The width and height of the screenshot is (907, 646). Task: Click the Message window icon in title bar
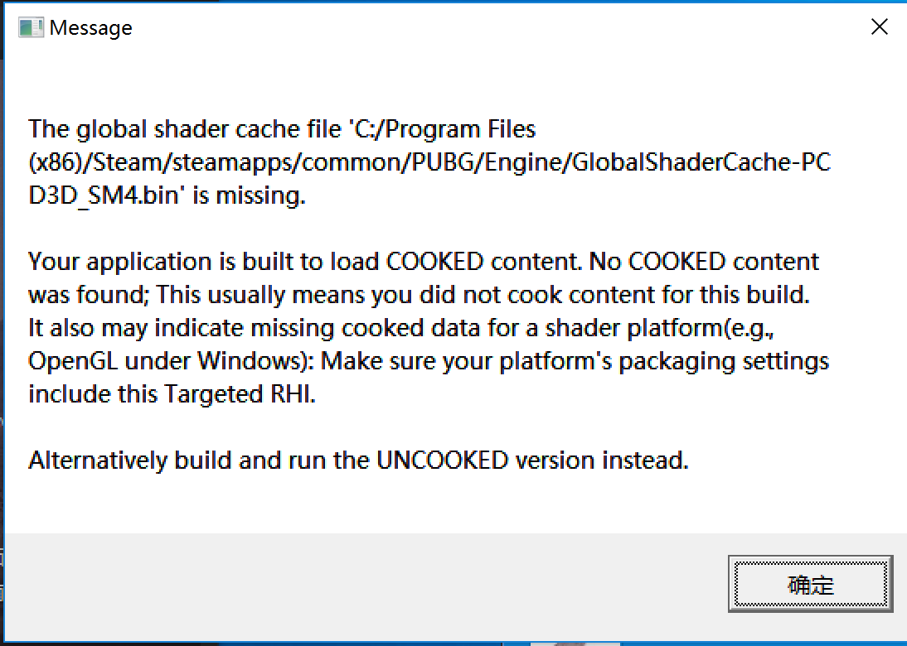pos(31,27)
